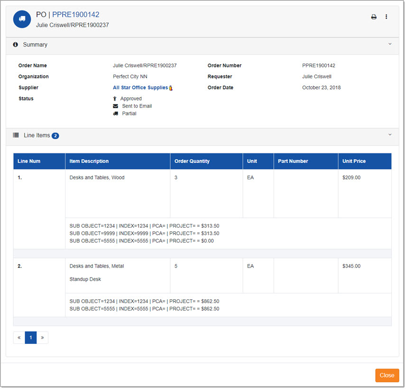Click the Organization value Perfect City NN

[130, 77]
